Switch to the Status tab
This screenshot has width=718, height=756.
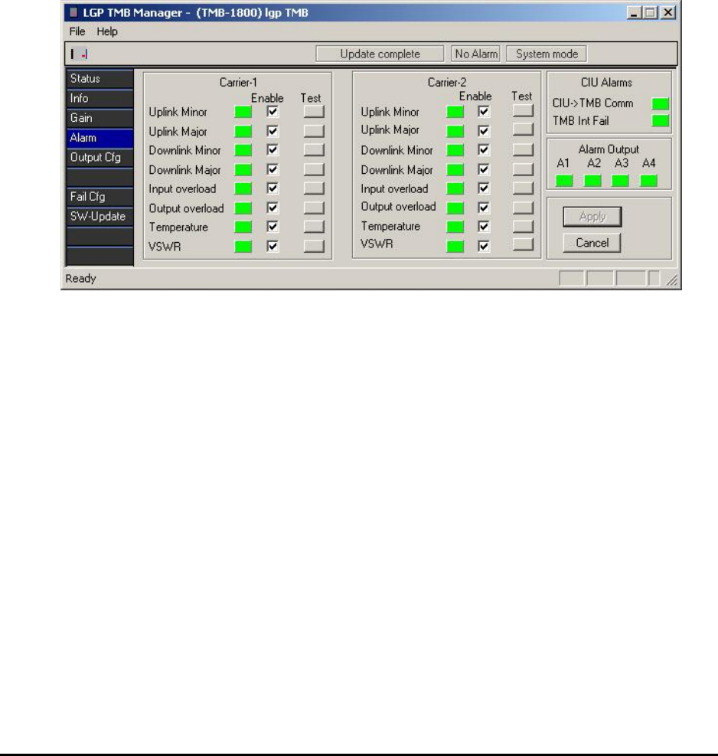(100, 79)
